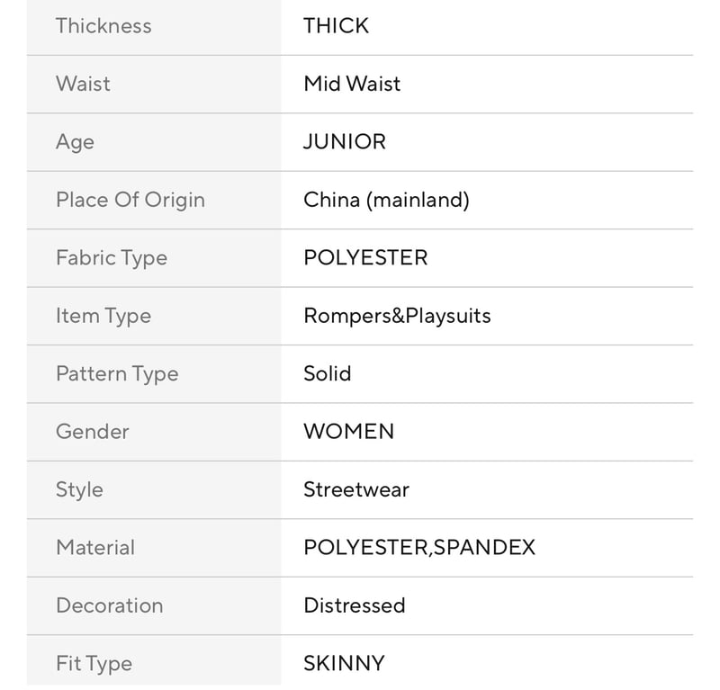
Task: Select the Solid pattern value
Action: [328, 373]
